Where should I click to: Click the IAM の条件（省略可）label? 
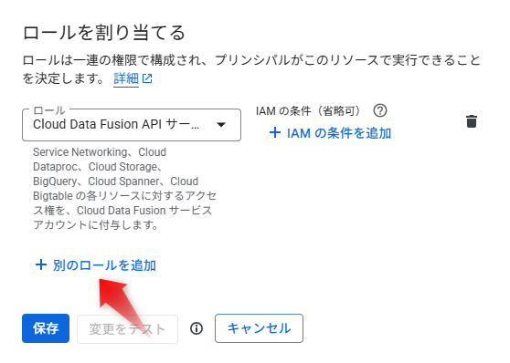coord(308,111)
